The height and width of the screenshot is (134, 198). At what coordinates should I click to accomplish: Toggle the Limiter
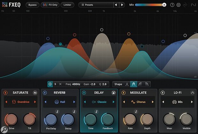(x=67, y=5)
